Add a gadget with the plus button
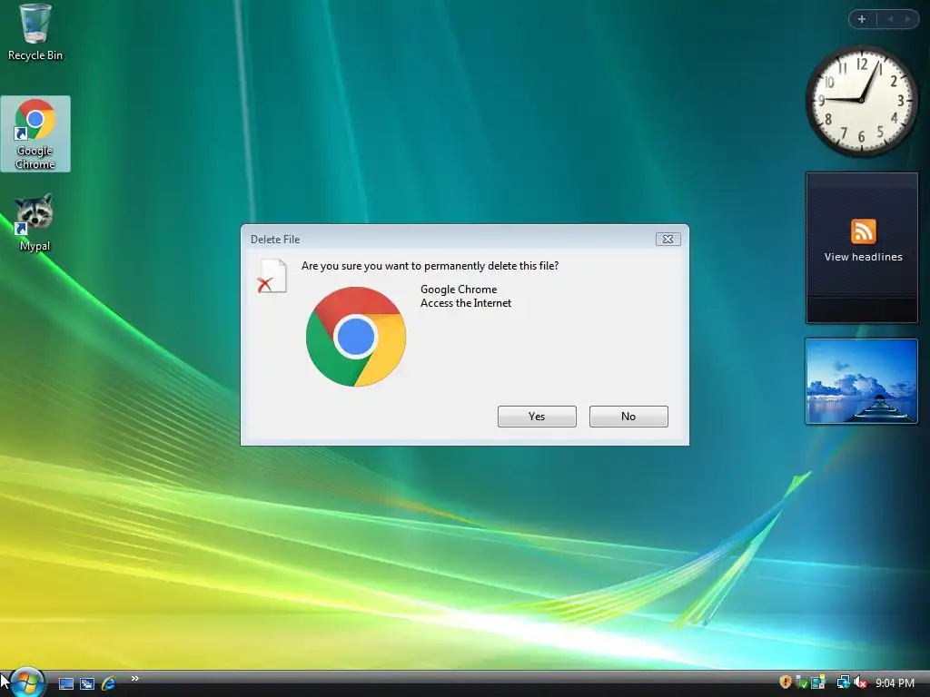The height and width of the screenshot is (697, 930). pyautogui.click(x=862, y=19)
